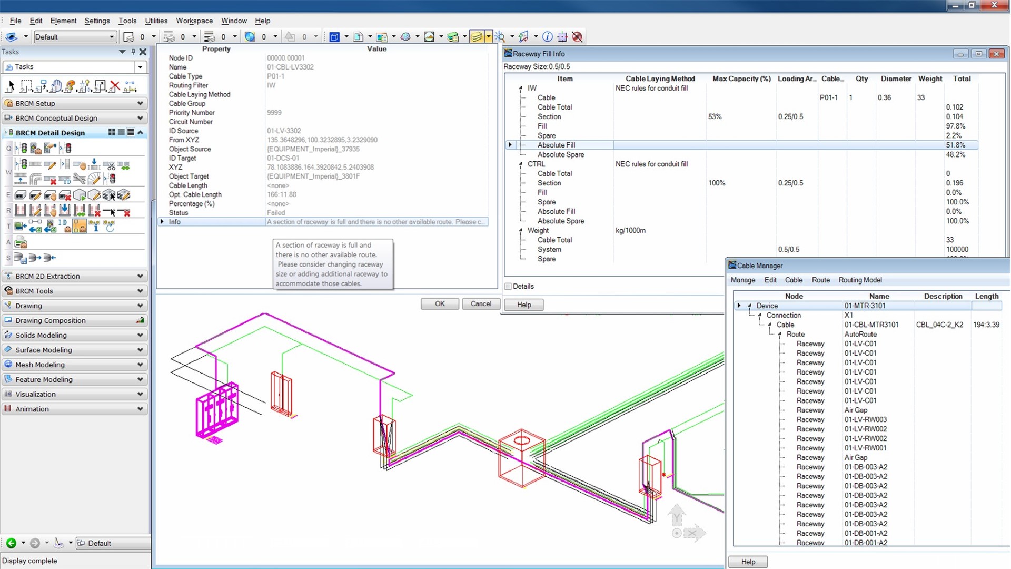Screen dimensions: 1011x569
Task: Open the Animation task group
Action: [74, 409]
